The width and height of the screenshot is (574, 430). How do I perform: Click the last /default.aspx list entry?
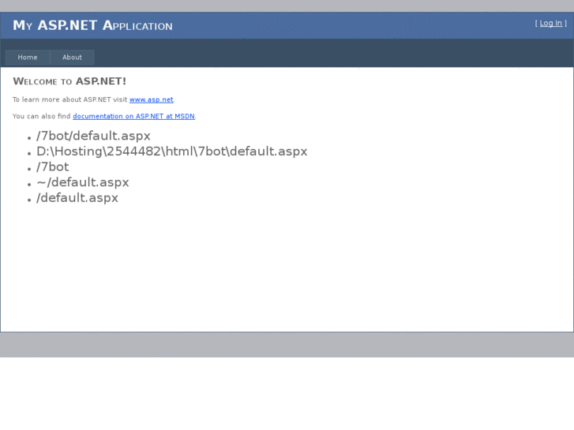pyautogui.click(x=77, y=198)
